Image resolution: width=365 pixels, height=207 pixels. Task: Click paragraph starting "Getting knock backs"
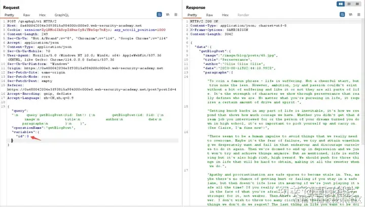tap(283, 119)
